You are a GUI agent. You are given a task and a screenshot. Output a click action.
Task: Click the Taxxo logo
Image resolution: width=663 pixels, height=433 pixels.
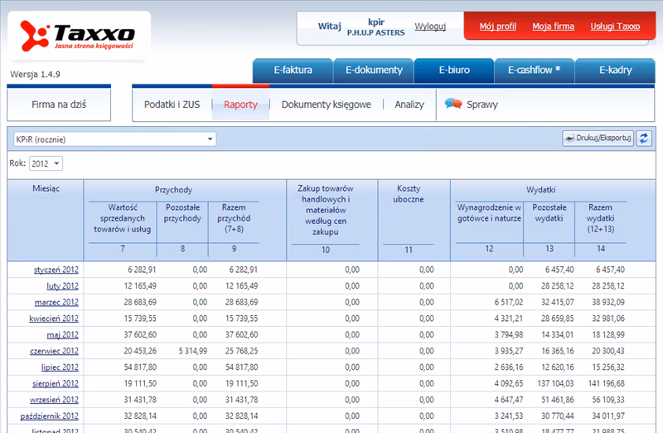pos(77,36)
